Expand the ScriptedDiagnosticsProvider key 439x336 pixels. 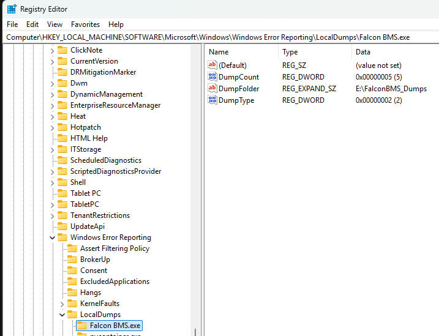53,172
